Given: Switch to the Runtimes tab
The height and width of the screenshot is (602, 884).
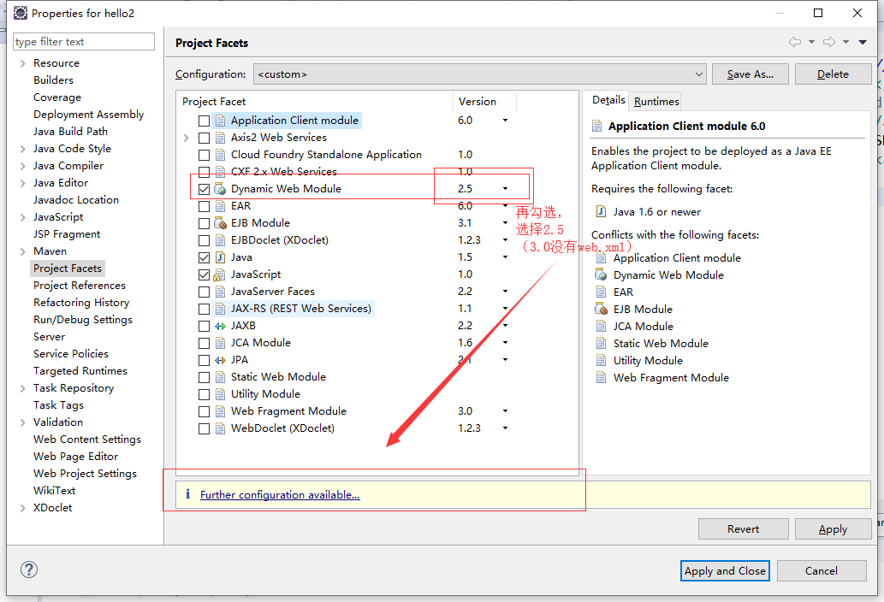Looking at the screenshot, I should pos(656,102).
